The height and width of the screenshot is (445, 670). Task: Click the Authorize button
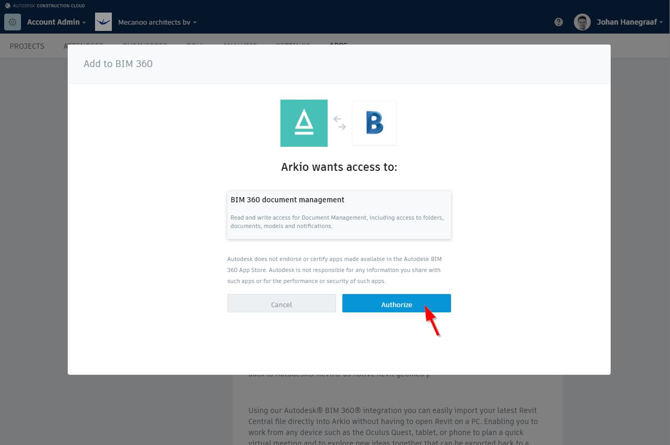click(396, 303)
